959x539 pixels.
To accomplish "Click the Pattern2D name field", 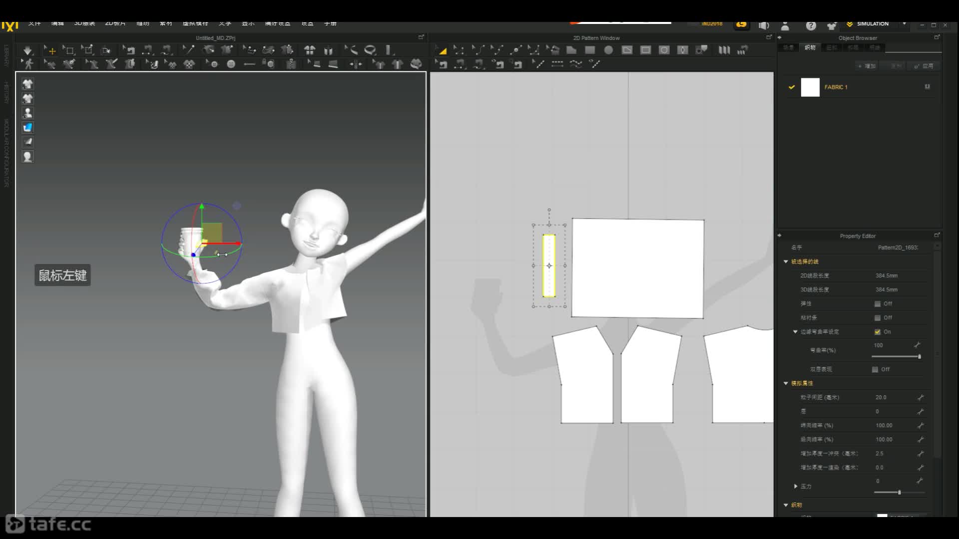I will 898,248.
